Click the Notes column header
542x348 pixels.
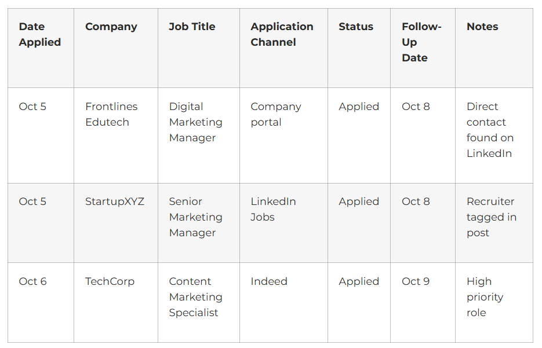[x=482, y=27]
